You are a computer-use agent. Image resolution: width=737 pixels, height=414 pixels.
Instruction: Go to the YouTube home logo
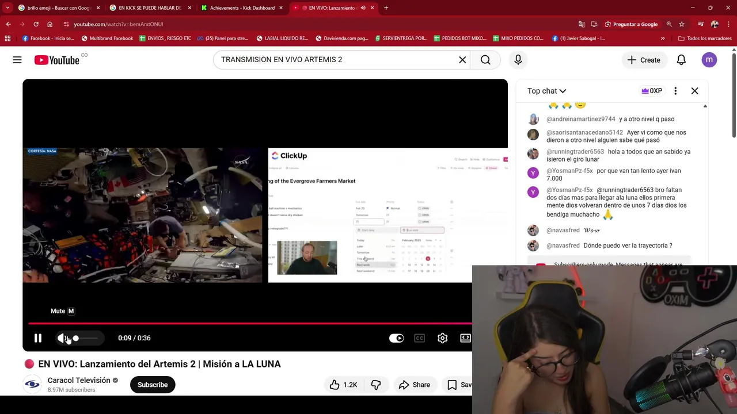coord(56,60)
